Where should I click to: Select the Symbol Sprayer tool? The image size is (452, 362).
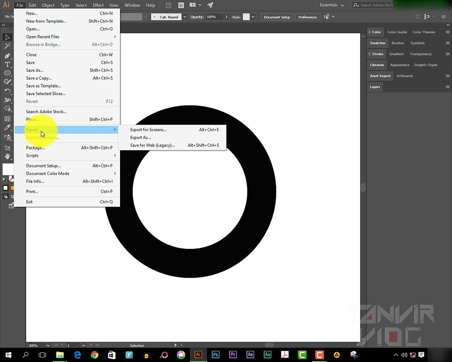[7, 137]
